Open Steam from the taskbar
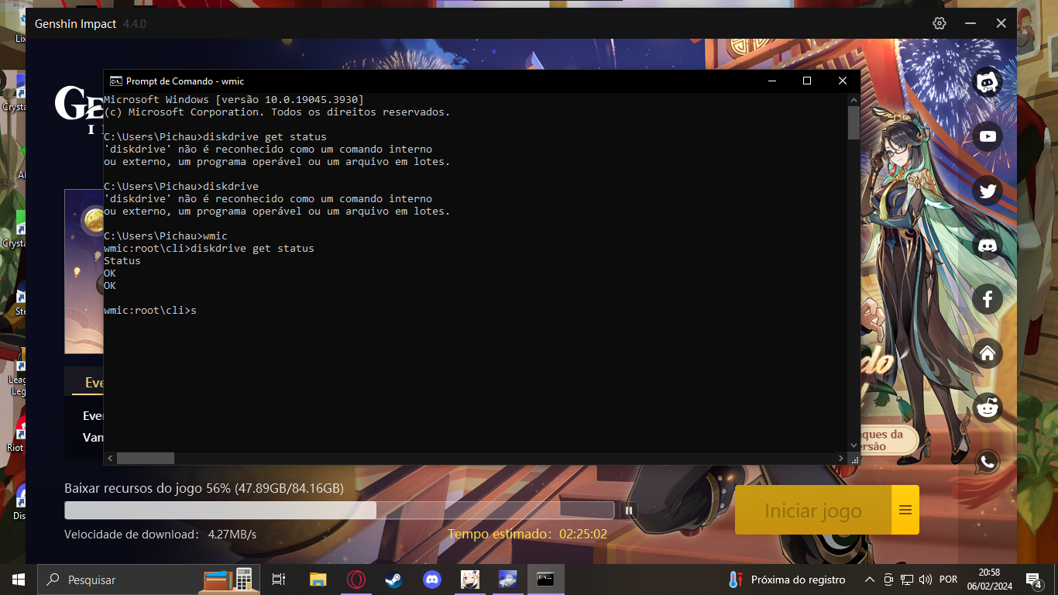 click(394, 580)
